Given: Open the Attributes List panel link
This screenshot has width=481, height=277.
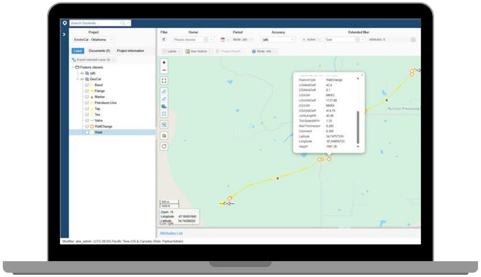Looking at the screenshot, I should tap(171, 233).
